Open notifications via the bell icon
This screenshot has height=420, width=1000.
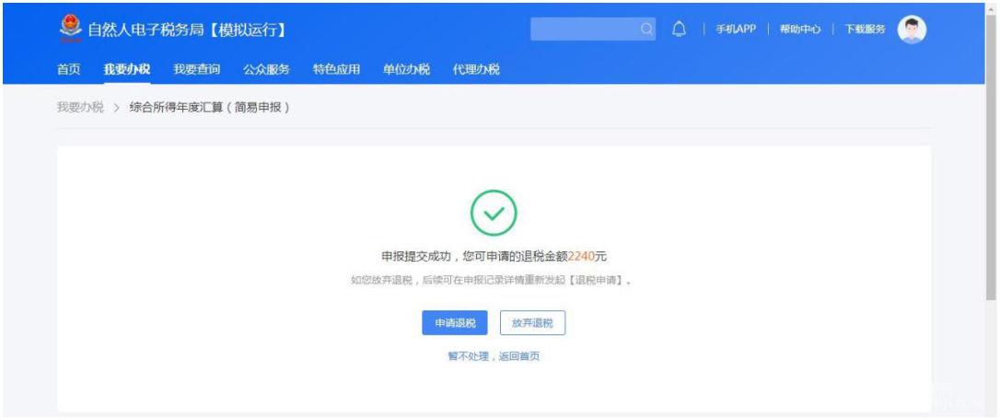pos(680,29)
